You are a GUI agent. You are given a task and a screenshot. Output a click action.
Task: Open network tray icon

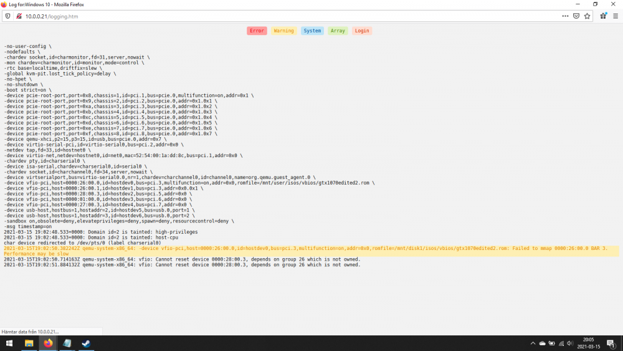tap(561, 344)
